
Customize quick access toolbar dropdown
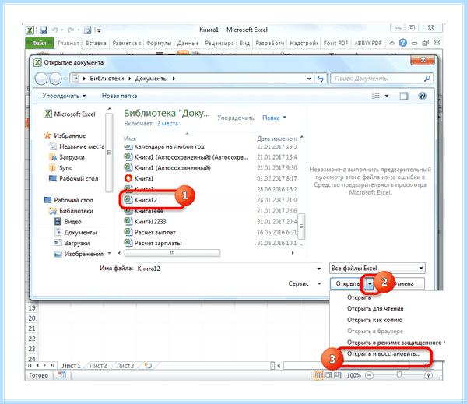pos(99,30)
